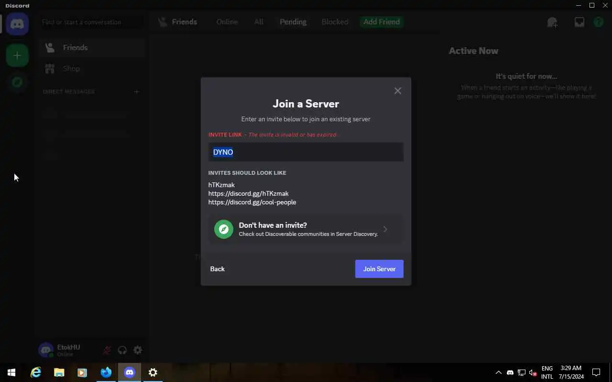Toggle microphone mute in user panel

click(107, 350)
